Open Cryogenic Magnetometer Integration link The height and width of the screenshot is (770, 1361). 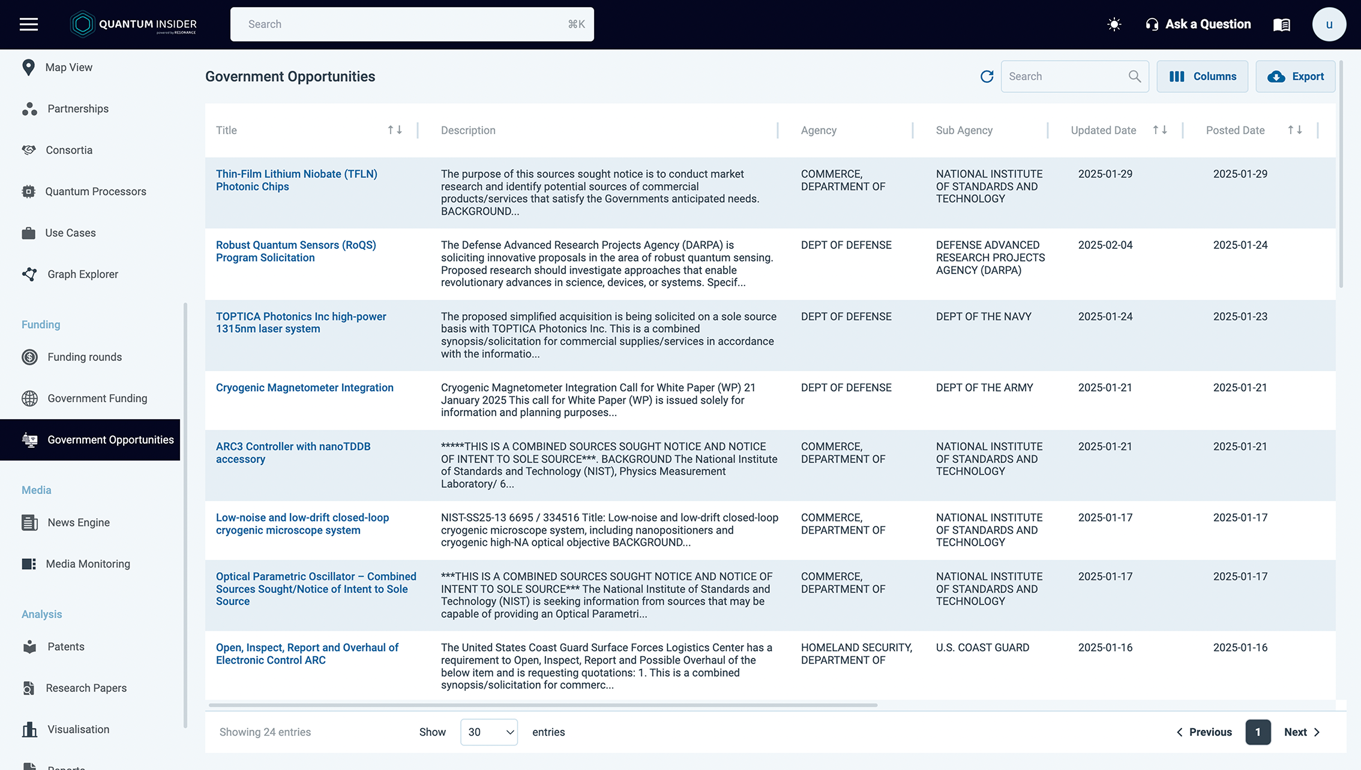(305, 387)
